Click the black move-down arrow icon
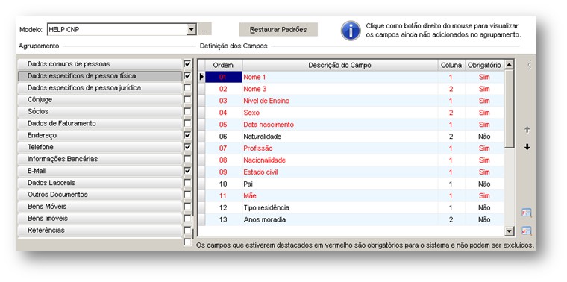This screenshot has width=567, height=282. (x=527, y=147)
